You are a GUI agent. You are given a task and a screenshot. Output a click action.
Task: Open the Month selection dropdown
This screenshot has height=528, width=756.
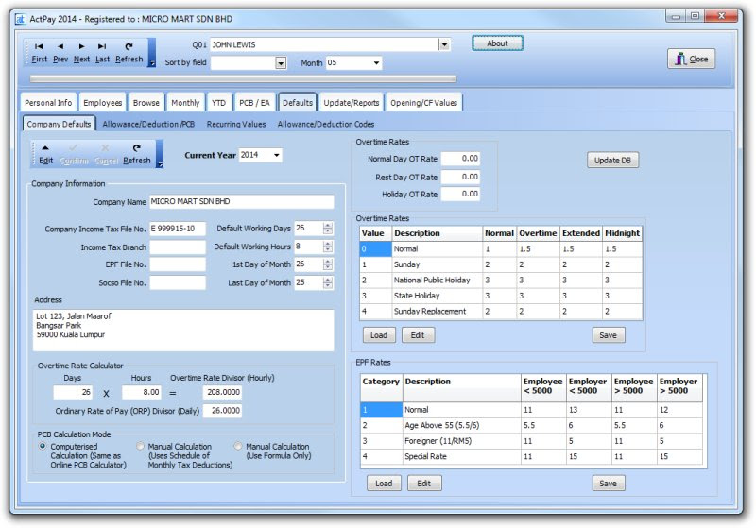tap(376, 63)
